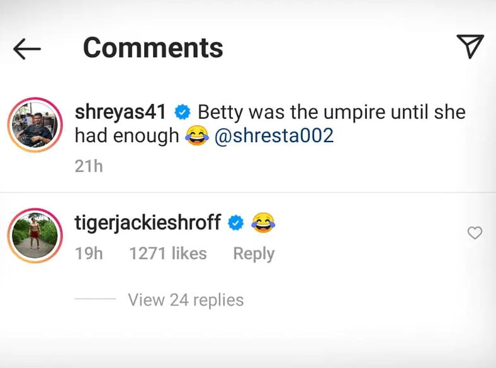This screenshot has width=496, height=368.
Task: Open the paper plane share icon
Action: (469, 47)
